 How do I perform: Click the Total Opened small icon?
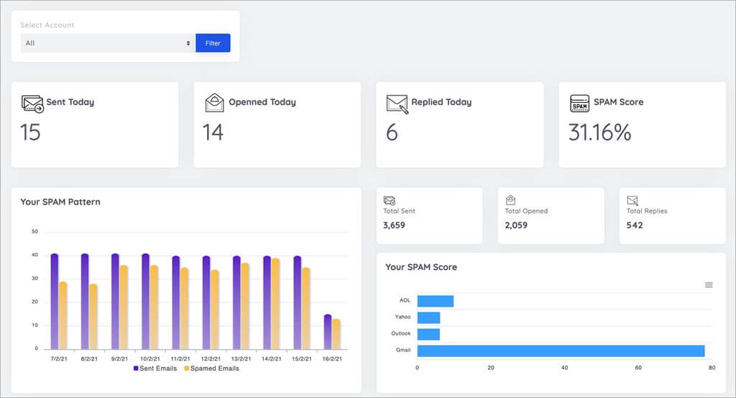510,200
